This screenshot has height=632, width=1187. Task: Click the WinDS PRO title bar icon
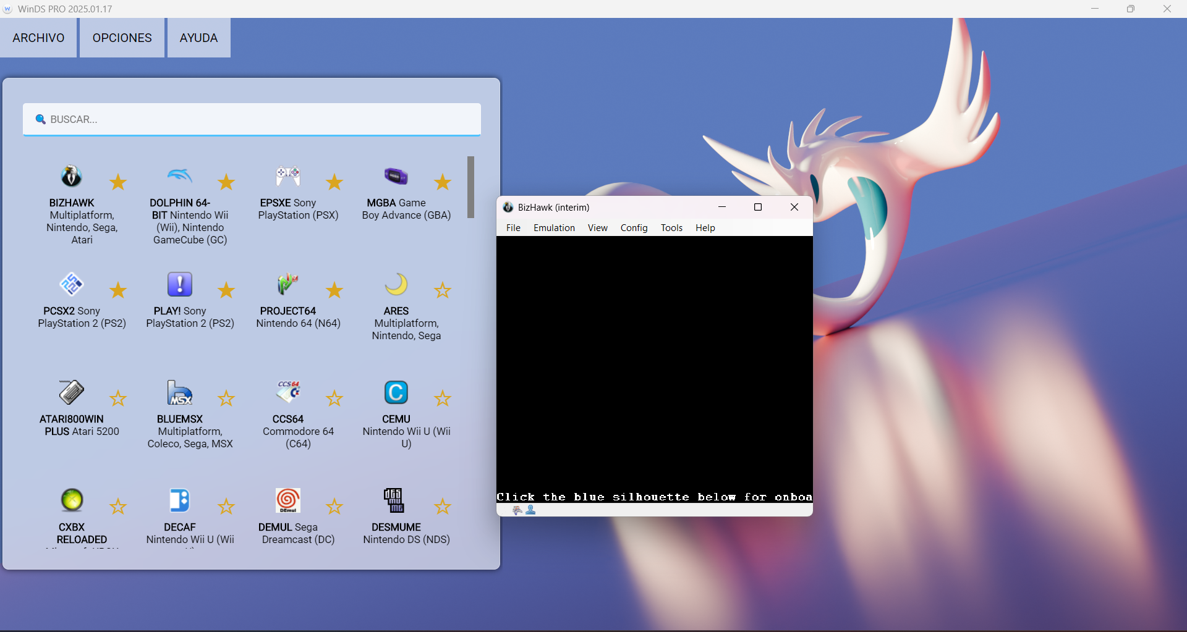8,9
